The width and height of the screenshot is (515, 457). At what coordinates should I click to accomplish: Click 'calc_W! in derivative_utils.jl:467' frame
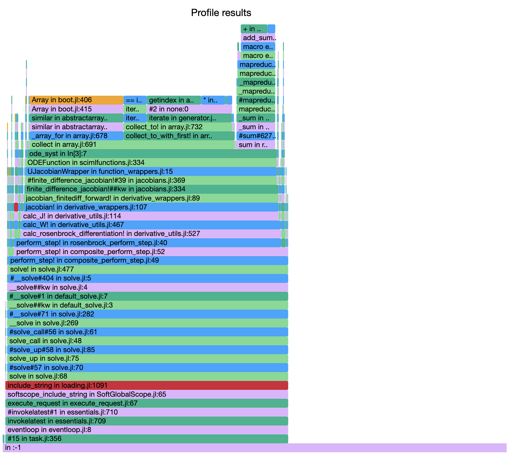tap(150, 225)
